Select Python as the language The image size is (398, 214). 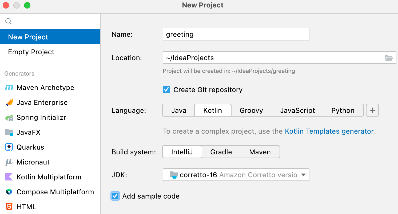pyautogui.click(x=343, y=110)
